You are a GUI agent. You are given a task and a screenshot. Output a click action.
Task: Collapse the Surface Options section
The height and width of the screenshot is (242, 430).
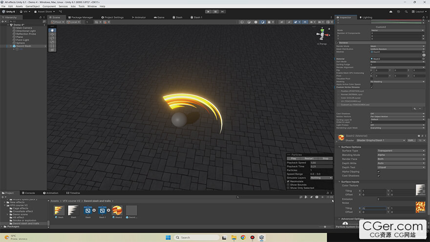[351, 147]
